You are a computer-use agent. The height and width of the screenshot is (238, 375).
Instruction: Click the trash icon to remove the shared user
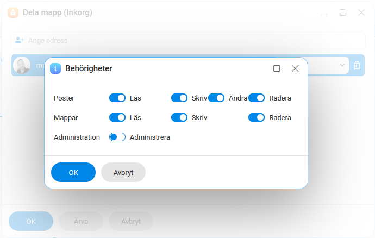(x=357, y=65)
